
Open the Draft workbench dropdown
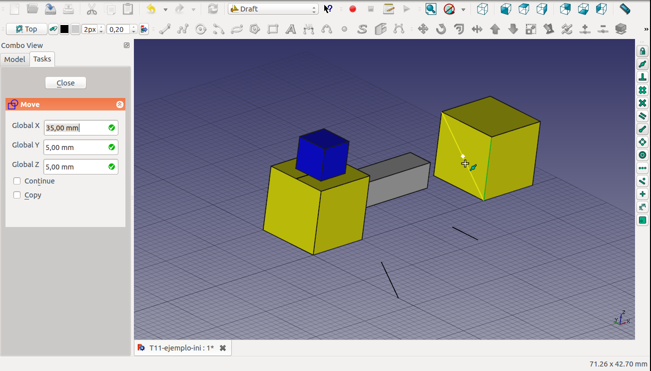tap(273, 9)
